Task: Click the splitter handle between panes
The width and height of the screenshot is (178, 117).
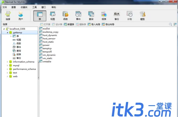Action: click(39, 70)
